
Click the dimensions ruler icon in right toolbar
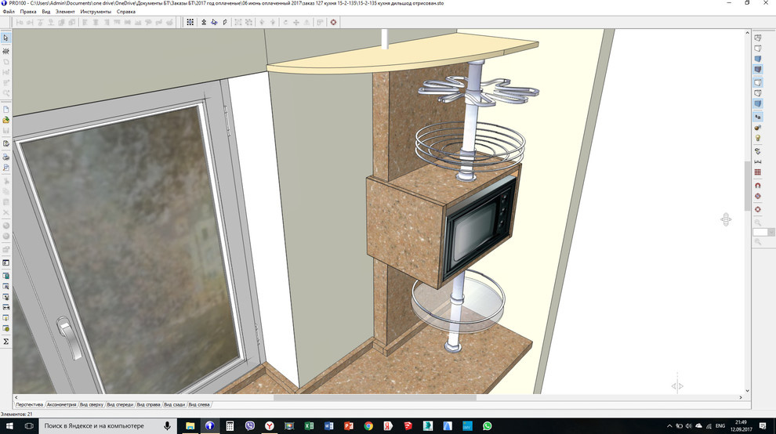pos(757,161)
